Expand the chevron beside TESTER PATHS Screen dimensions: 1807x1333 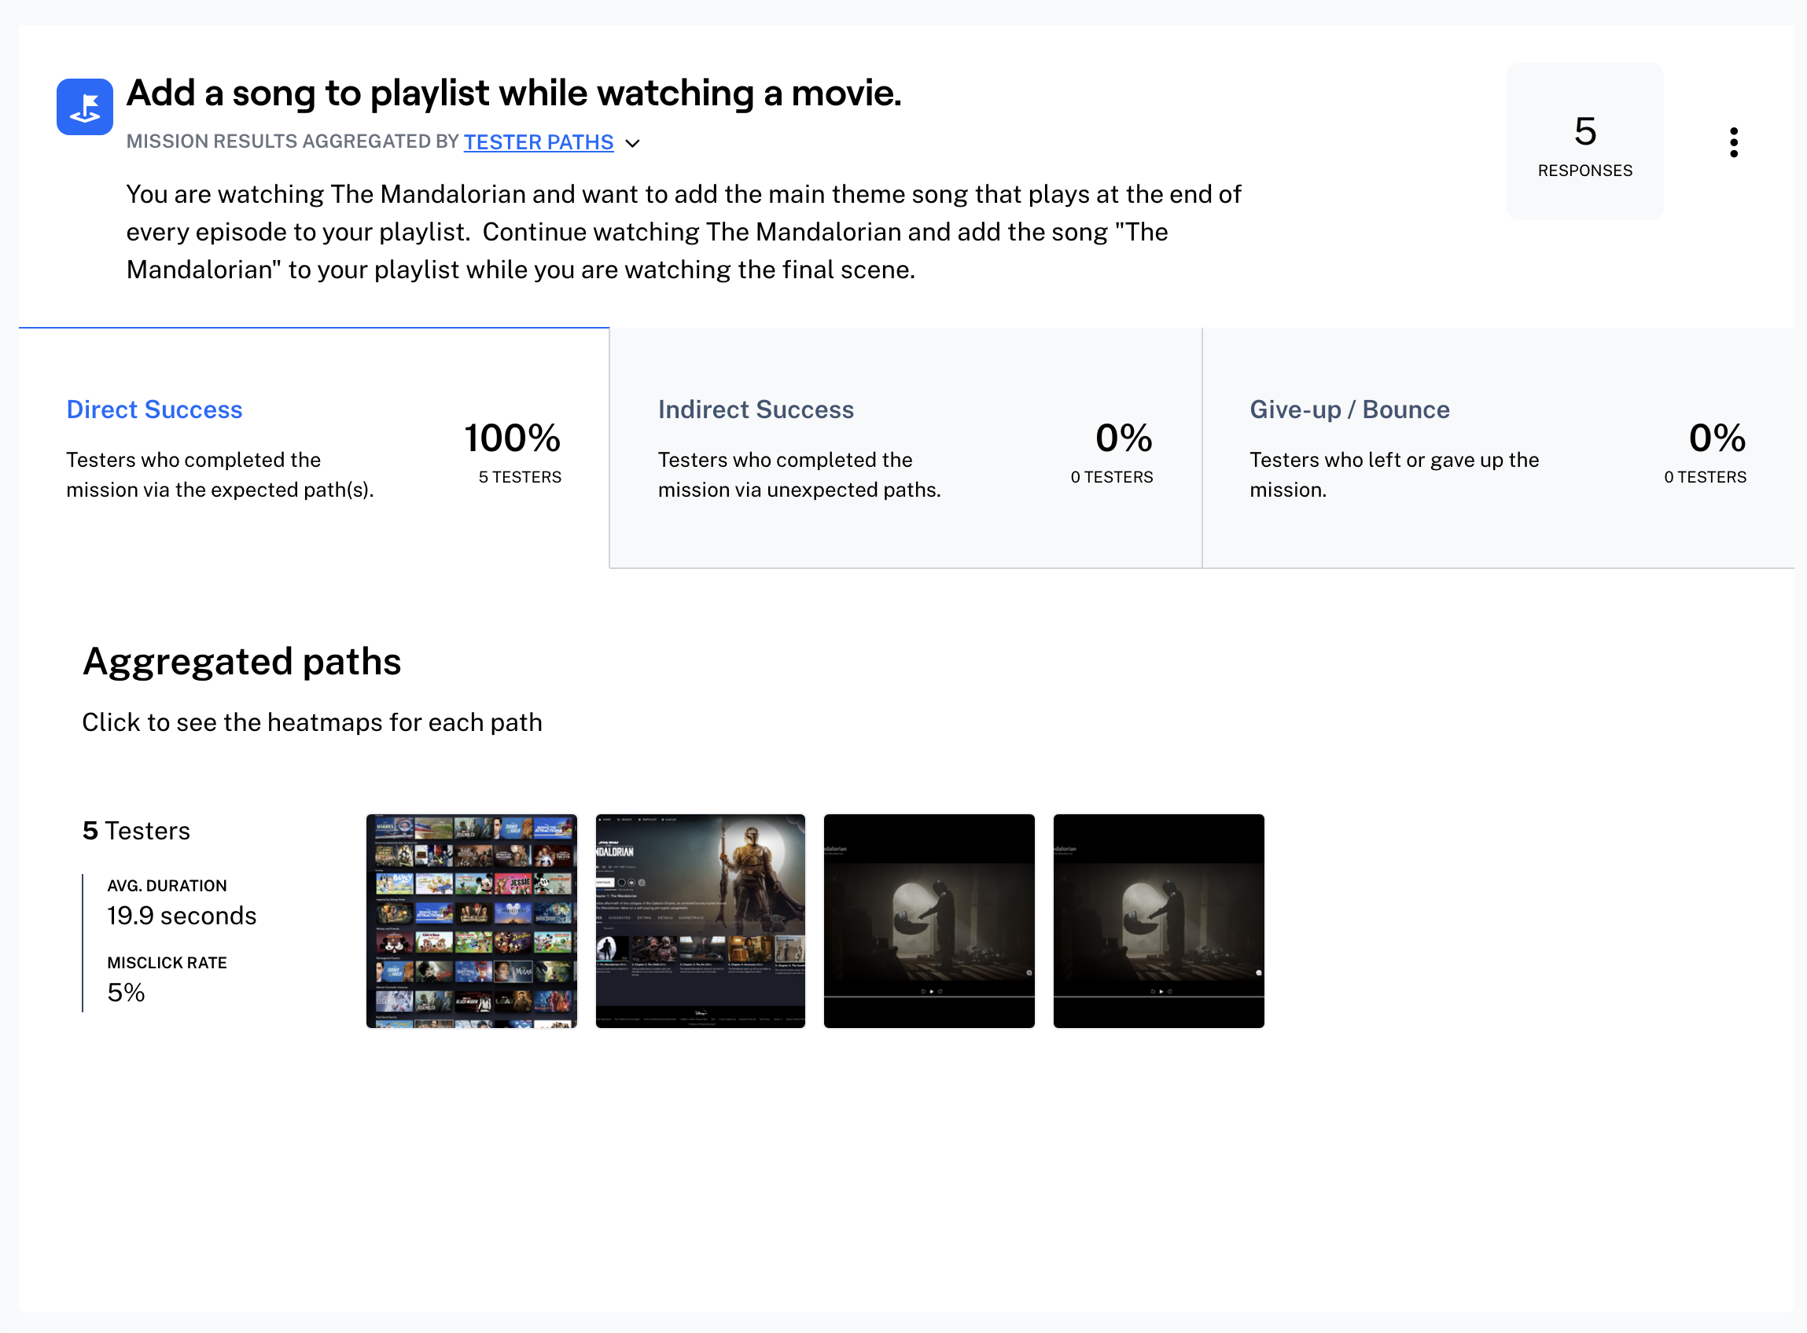pyautogui.click(x=633, y=143)
